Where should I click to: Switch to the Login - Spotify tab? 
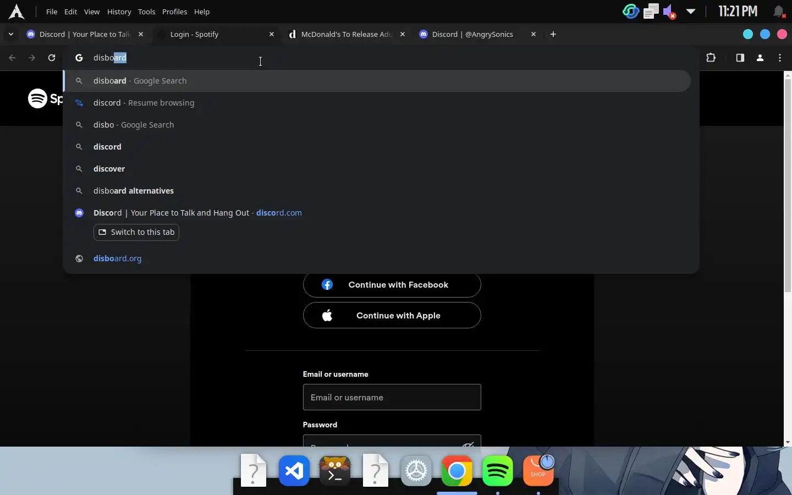[215, 34]
